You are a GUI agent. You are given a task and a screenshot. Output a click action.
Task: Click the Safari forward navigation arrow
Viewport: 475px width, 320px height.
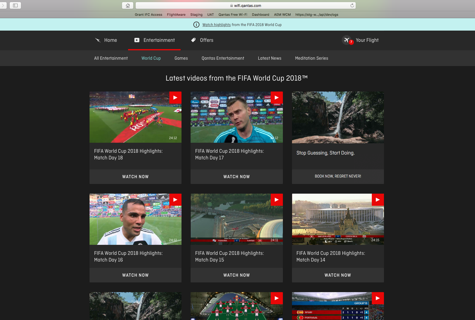coord(3,5)
